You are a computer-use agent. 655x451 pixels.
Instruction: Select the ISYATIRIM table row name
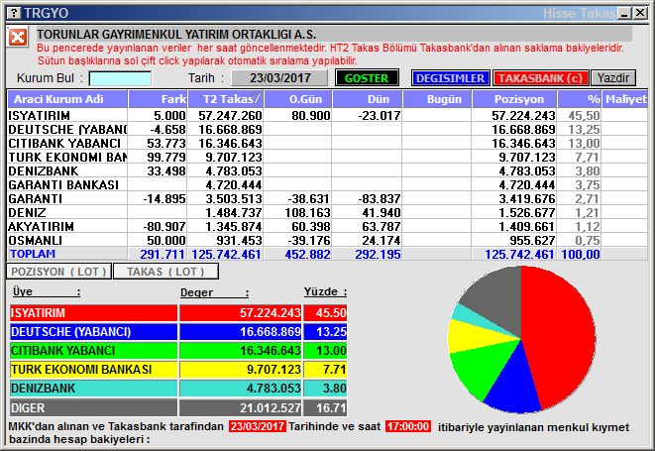click(40, 115)
